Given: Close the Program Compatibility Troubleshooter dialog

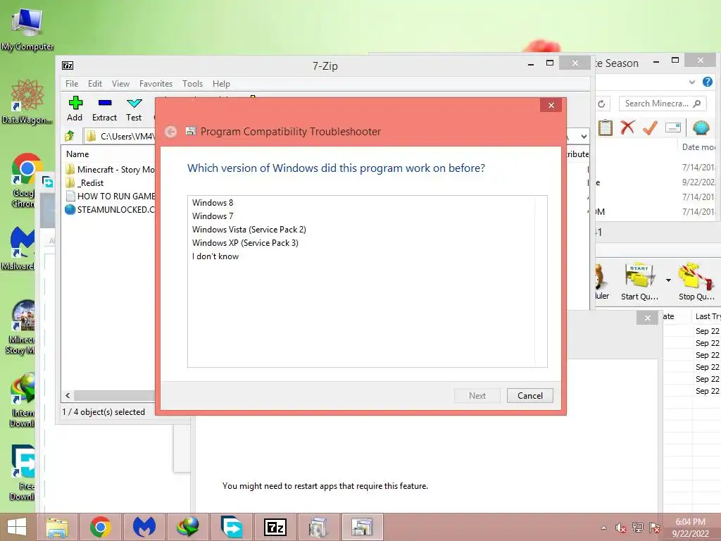Looking at the screenshot, I should coord(551,106).
